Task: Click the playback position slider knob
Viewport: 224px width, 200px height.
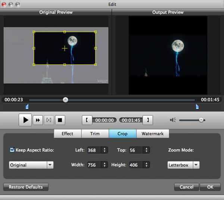Action: [x=65, y=100]
